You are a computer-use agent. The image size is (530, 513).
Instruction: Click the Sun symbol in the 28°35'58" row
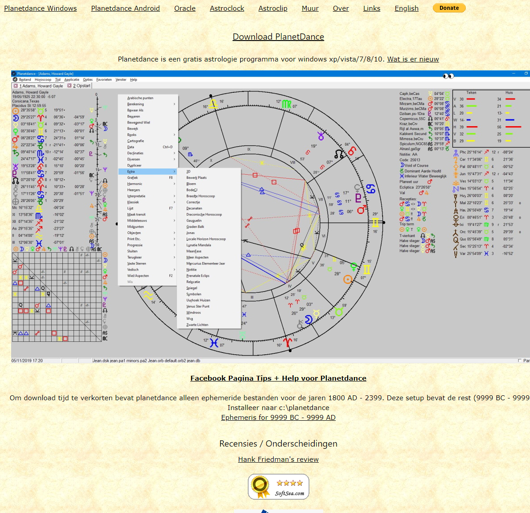(x=16, y=111)
